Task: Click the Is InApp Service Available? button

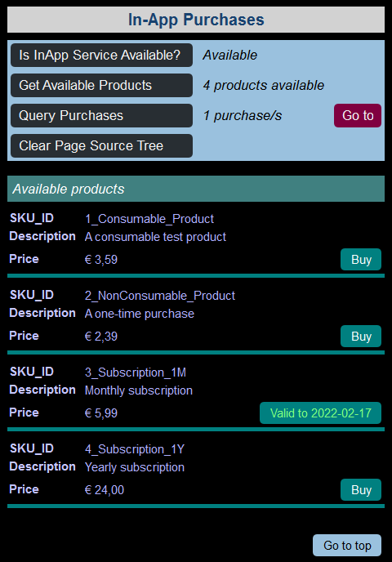Action: [101, 56]
